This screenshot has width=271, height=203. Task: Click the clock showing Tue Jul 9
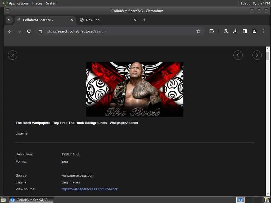pos(255,3)
